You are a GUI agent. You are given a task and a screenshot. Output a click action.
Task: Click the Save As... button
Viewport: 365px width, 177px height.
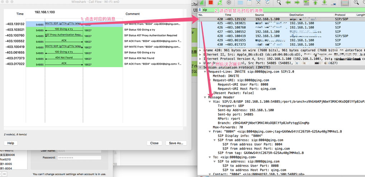[x=176, y=143]
